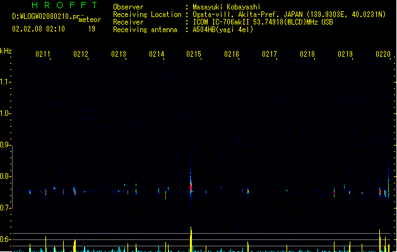Click the 'Observer' field label
The width and height of the screenshot is (397, 252).
coord(128,7)
